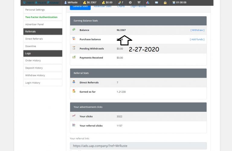Click the Ultimate Affiliate Program logo
Viewport: 232px width, 151px height.
(x=41, y=3)
